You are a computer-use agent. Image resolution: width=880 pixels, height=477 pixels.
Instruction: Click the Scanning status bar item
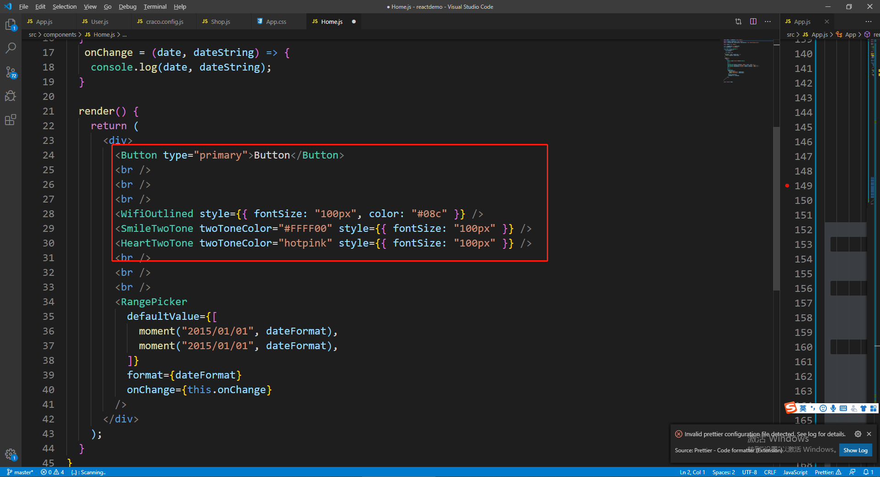click(x=88, y=472)
